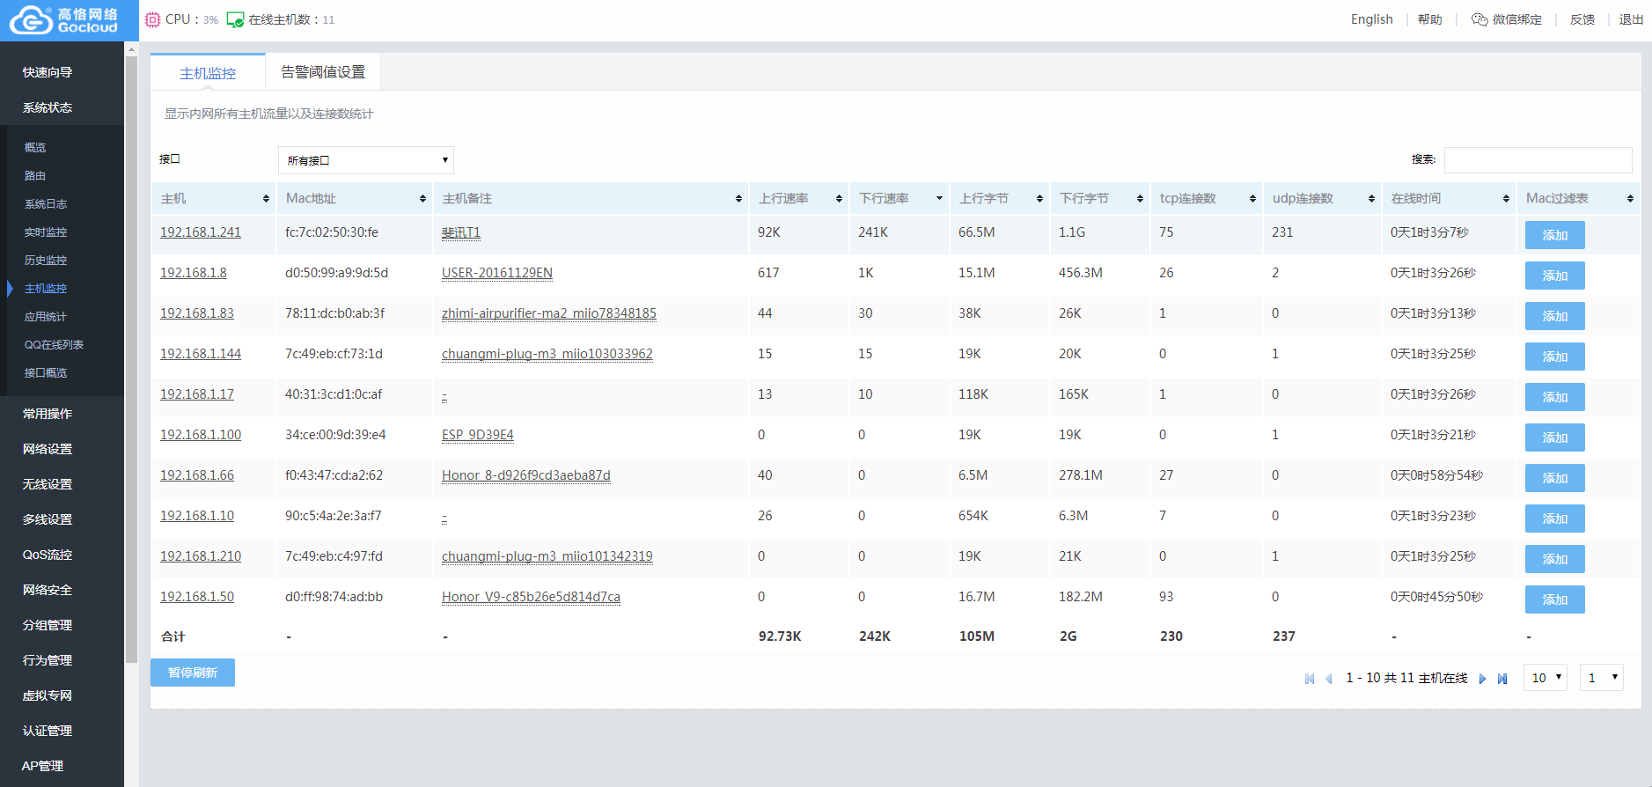This screenshot has width=1652, height=787.
Task: Open 快速向导 in sidebar
Action: (48, 72)
